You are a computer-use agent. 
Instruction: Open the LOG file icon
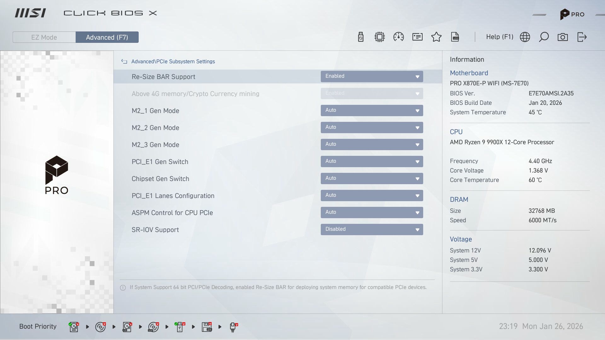[455, 37]
